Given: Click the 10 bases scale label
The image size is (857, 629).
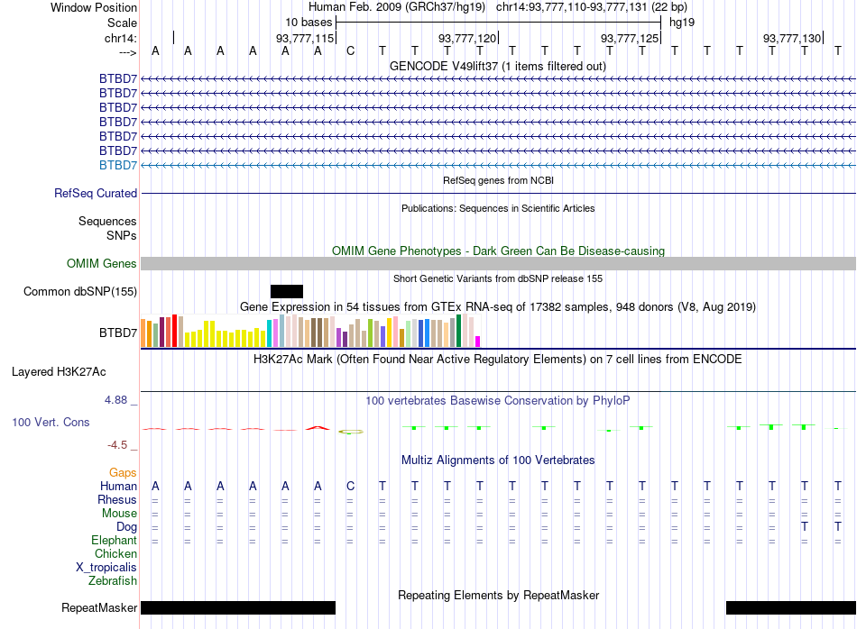Looking at the screenshot, I should (x=309, y=23).
